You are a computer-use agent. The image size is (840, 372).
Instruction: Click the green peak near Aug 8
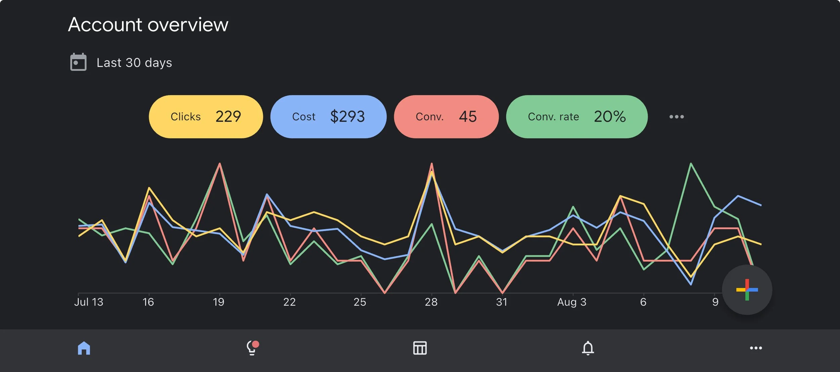pos(691,164)
